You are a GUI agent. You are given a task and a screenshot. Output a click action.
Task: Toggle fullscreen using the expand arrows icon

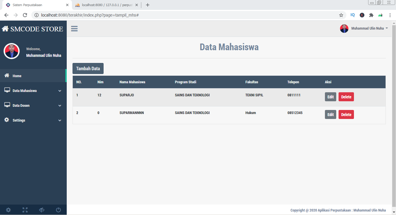[x=25, y=209]
